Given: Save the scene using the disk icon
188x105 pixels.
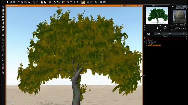Looking at the screenshot, I should coord(14,2).
